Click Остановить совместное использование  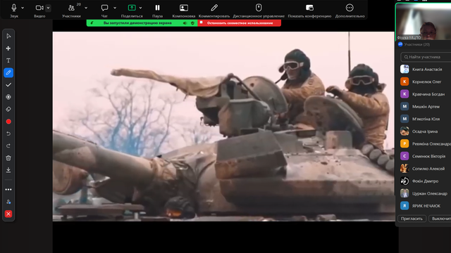(240, 23)
